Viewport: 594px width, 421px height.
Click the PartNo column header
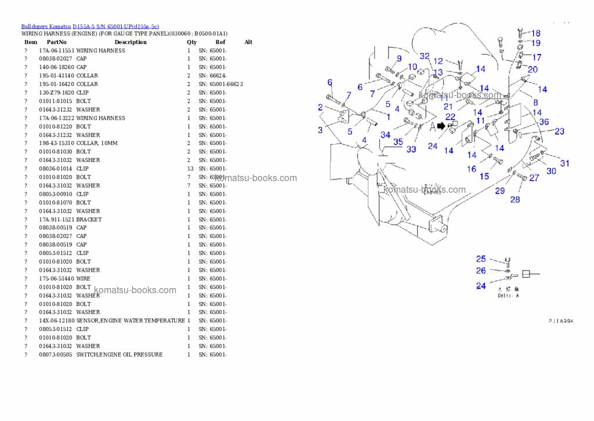(x=56, y=42)
